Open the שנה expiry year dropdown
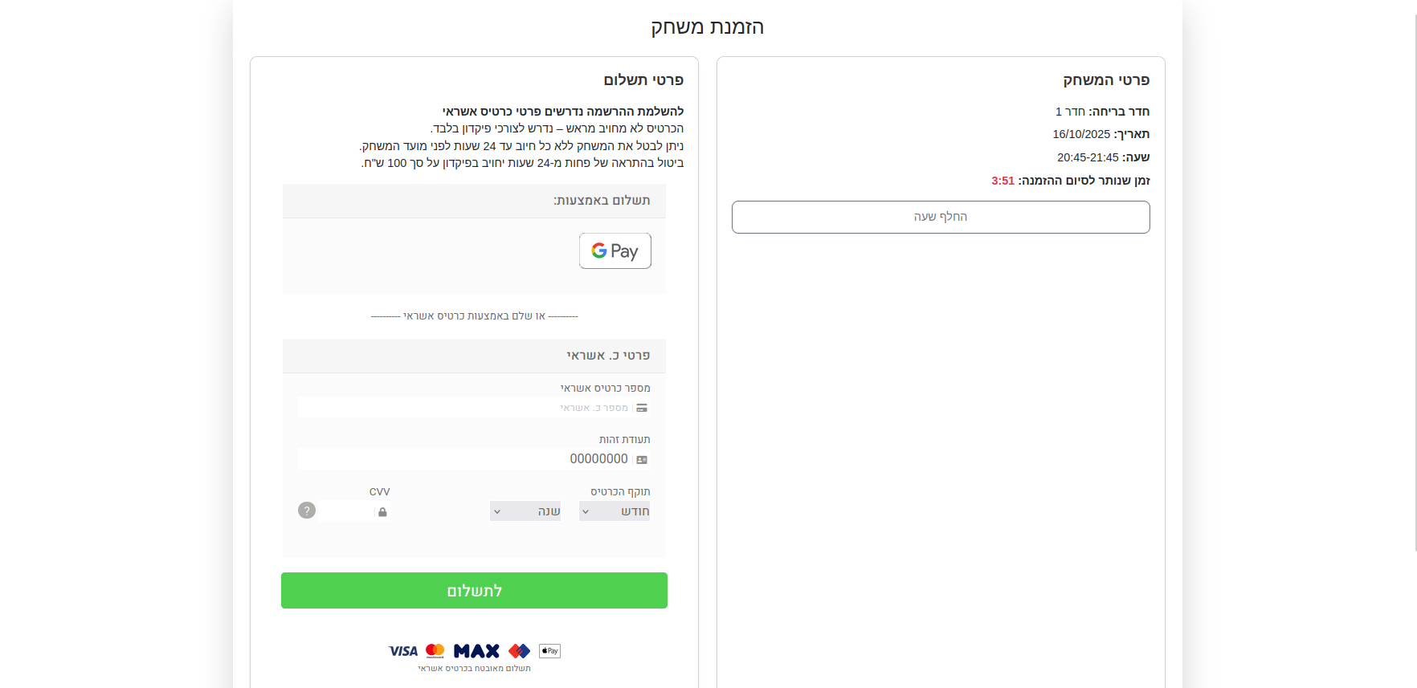The image size is (1417, 688). point(525,511)
